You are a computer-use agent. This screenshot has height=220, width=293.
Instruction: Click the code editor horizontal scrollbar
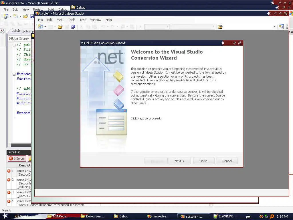21,145
